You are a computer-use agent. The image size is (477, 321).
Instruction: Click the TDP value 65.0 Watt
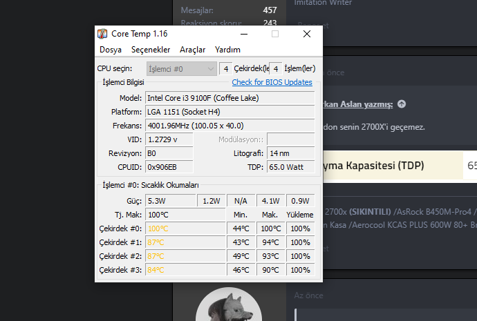(x=290, y=167)
